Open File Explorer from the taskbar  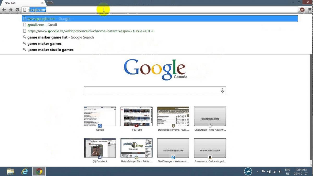pos(10,171)
